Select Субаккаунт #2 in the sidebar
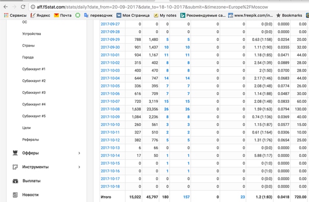This screenshot has width=309, height=202. [34, 81]
